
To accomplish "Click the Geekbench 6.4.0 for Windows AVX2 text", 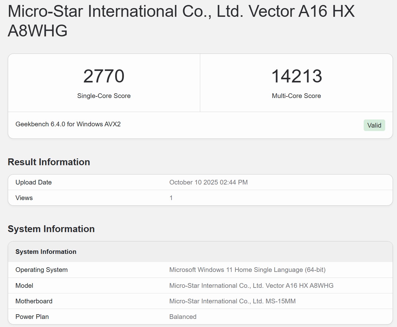I will (x=68, y=124).
